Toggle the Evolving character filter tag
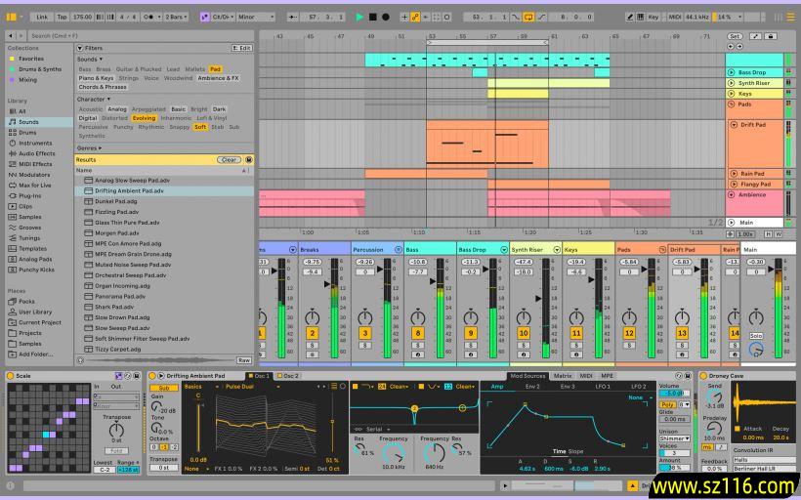This screenshot has width=801, height=500. (x=144, y=118)
